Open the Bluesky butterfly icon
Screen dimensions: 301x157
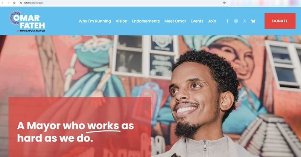pos(253,21)
